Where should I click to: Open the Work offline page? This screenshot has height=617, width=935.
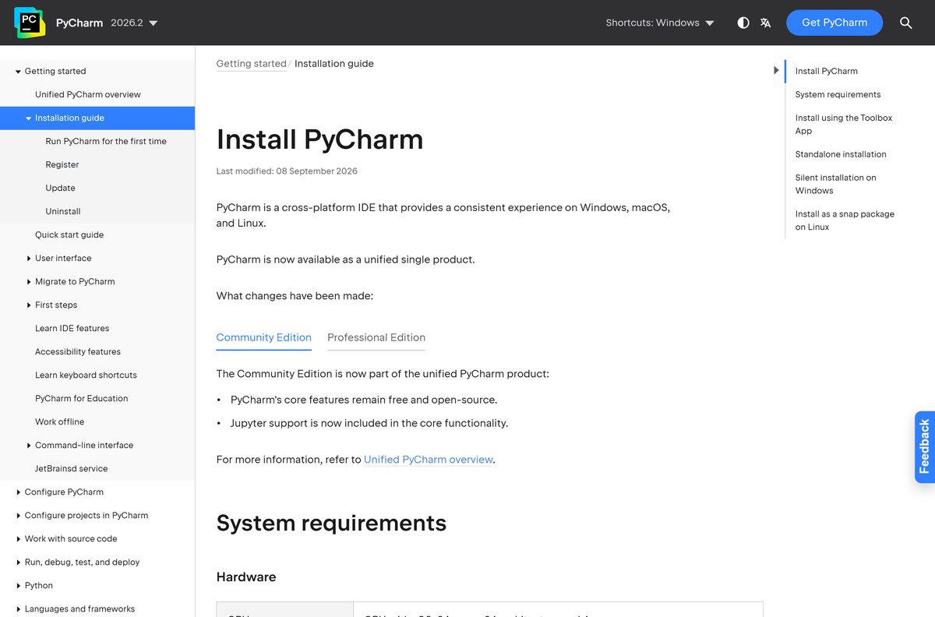point(59,421)
